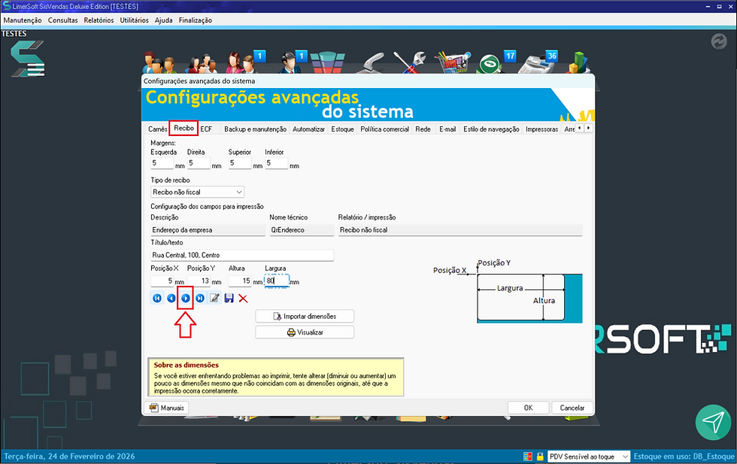Click the Título/texto field with Rua Central
737x464 pixels.
click(x=242, y=255)
